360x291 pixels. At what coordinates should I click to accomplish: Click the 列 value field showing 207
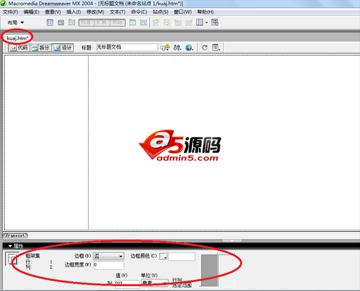[127, 284]
